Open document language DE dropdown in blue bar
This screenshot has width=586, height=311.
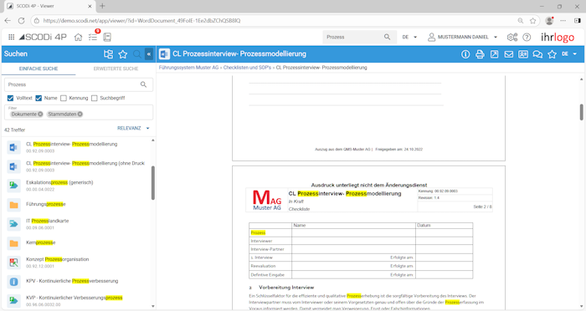(568, 54)
